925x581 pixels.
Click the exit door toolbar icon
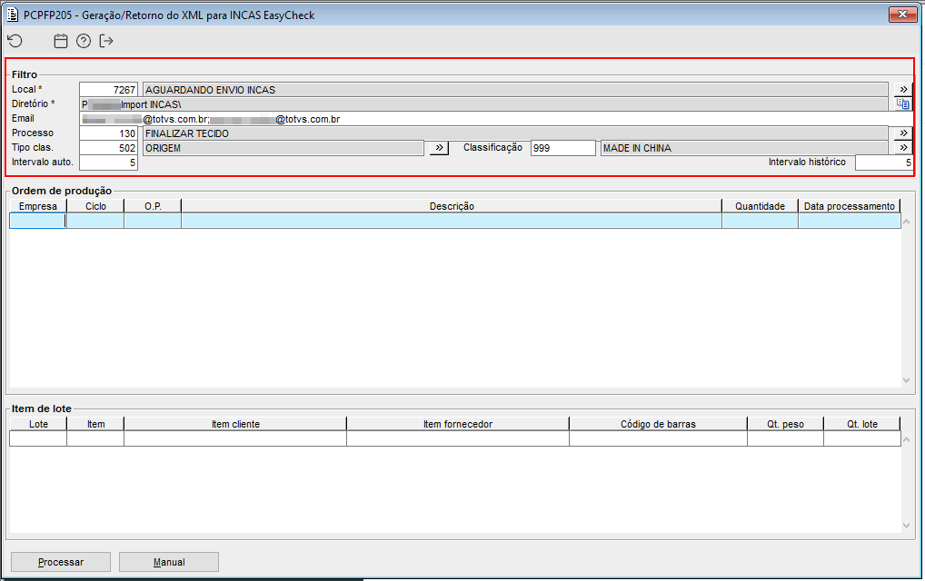106,41
